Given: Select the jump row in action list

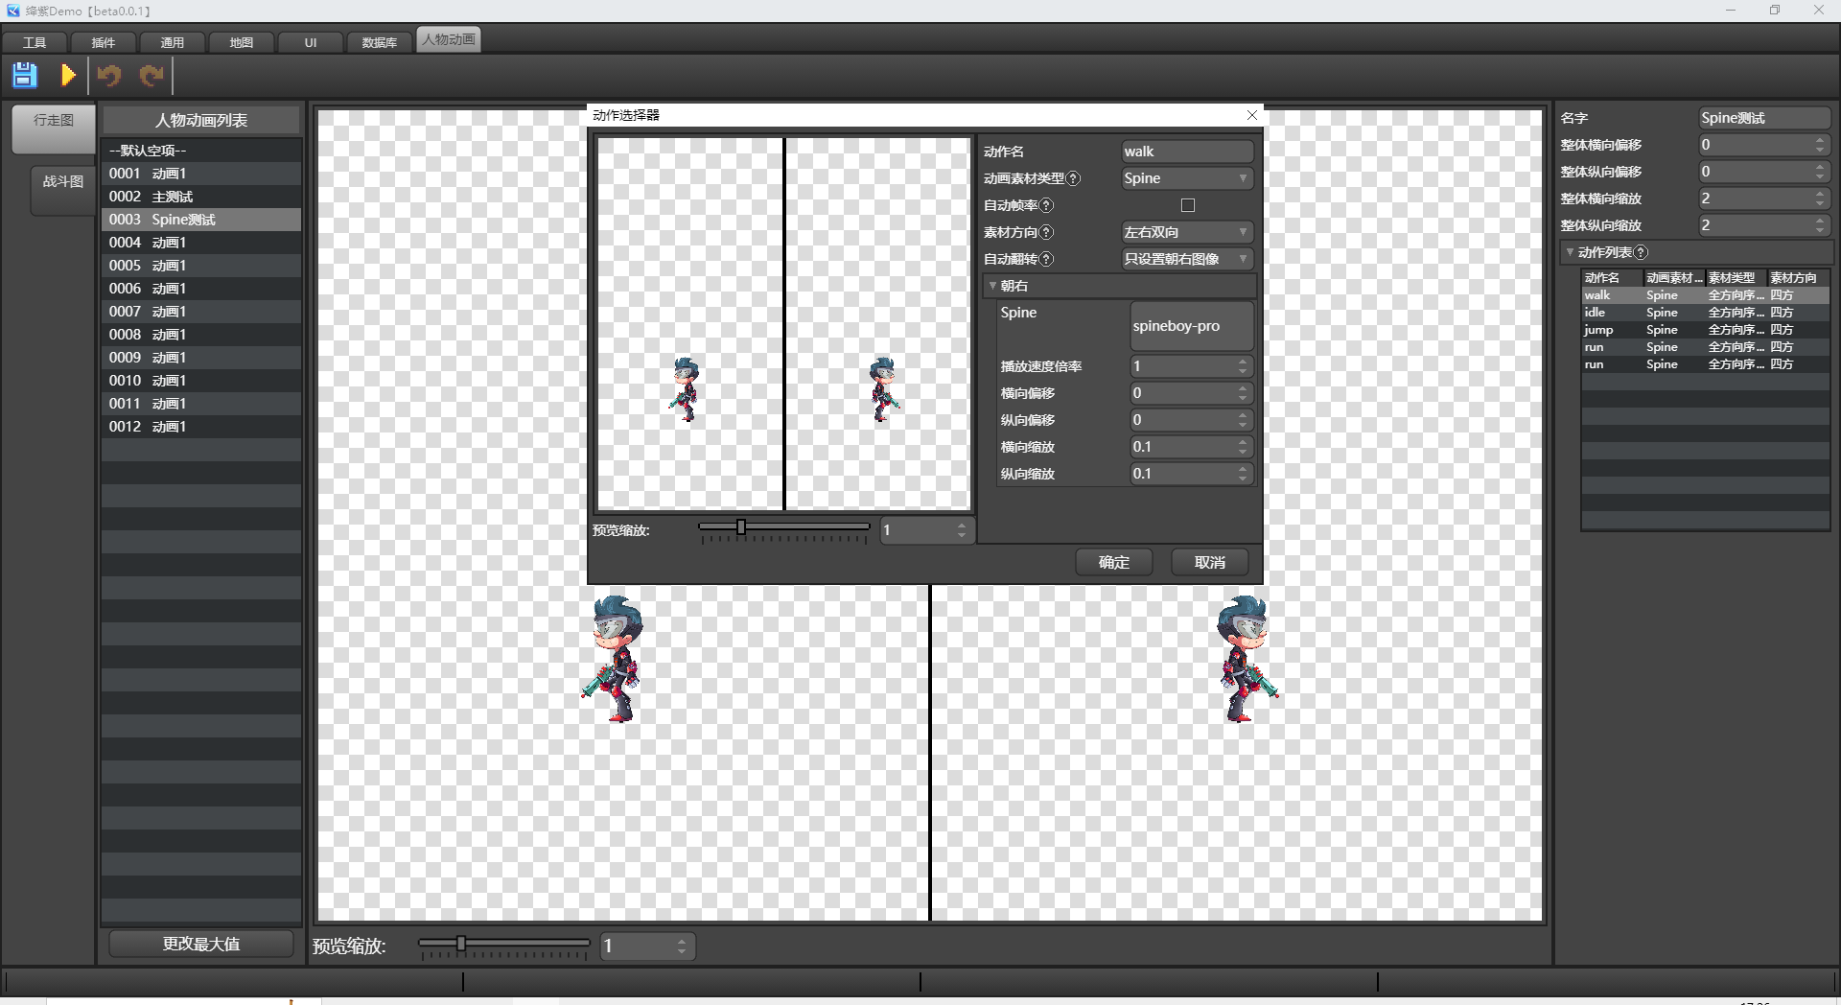Looking at the screenshot, I should 1705,330.
